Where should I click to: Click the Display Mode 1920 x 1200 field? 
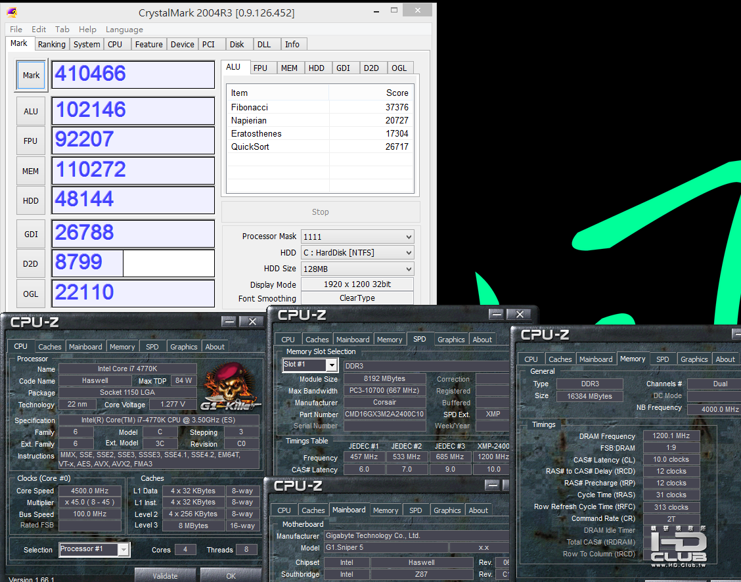[x=357, y=284]
